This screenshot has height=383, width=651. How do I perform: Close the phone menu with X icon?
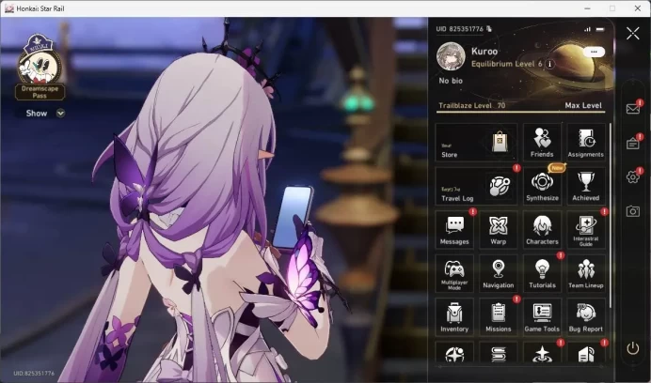[633, 33]
